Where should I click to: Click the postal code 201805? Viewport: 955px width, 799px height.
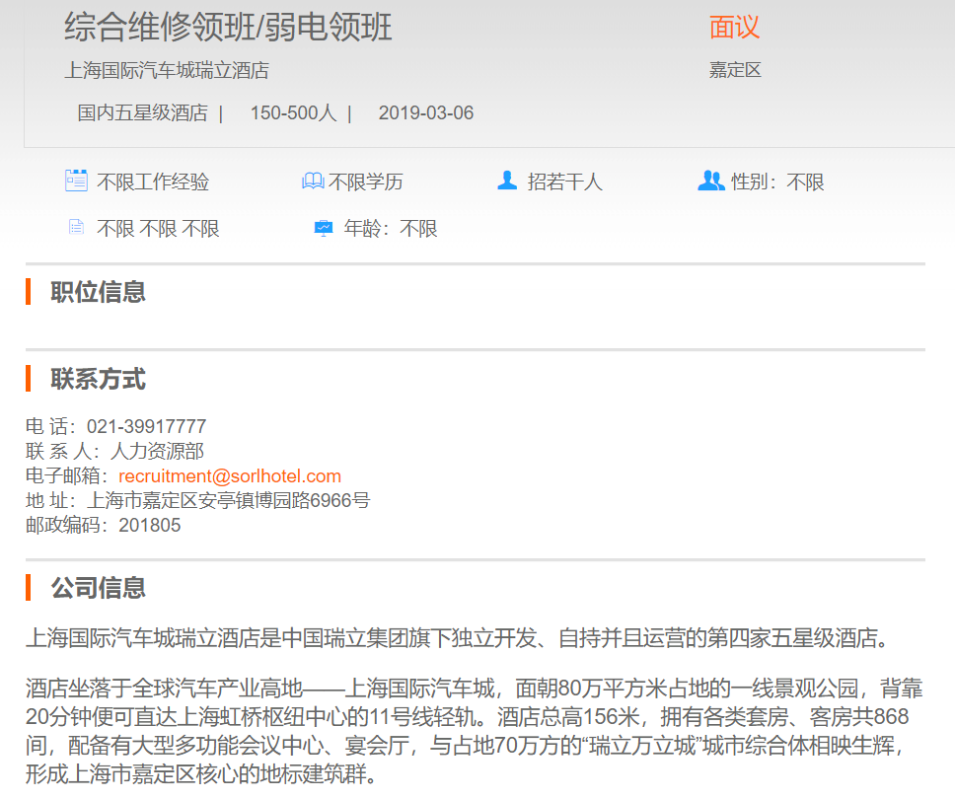(x=150, y=525)
